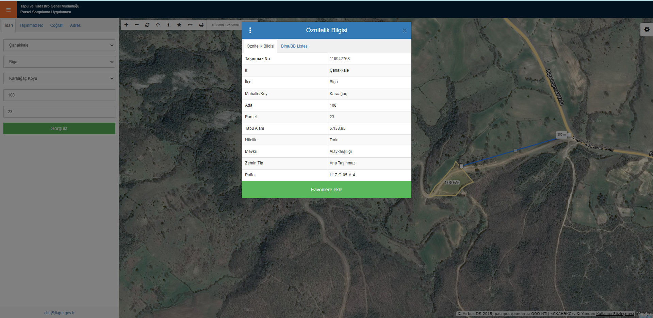Open the Coğrafi search tab

[57, 25]
